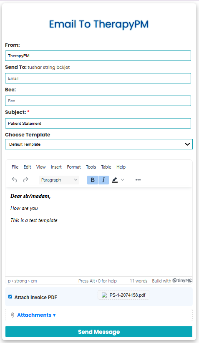Focus the Send To Email field
Screen dimensions: 199x343
98,78
